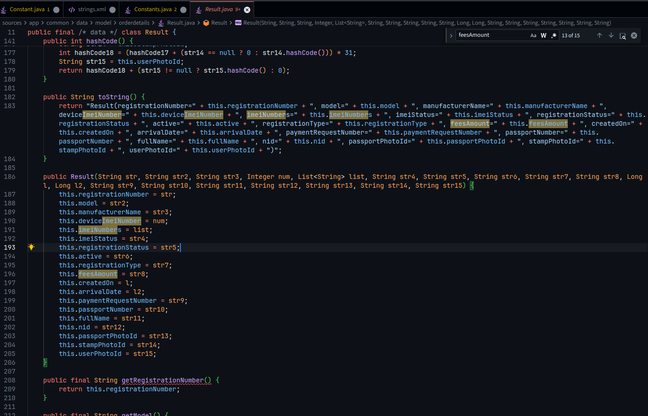The image size is (648, 416).
Task: Click the '13 of 15' match counter
Action: click(571, 35)
